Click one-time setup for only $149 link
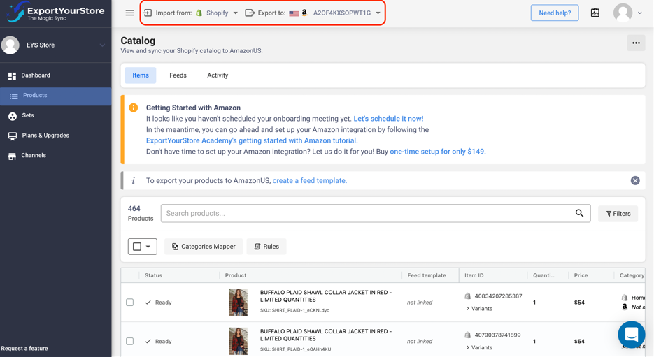The width and height of the screenshot is (654, 357). tap(437, 152)
